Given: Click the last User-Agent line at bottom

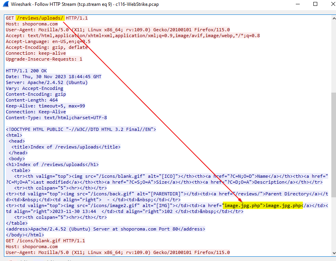Looking at the screenshot, I should (117, 252).
